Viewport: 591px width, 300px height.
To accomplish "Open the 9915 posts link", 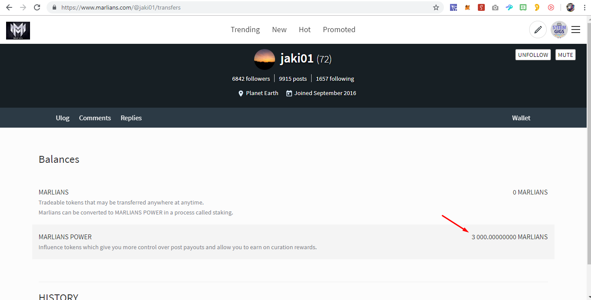I will pyautogui.click(x=293, y=79).
